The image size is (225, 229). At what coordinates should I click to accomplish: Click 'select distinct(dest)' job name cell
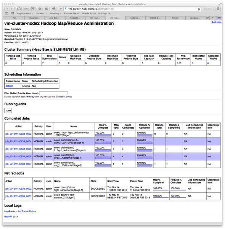(74, 149)
